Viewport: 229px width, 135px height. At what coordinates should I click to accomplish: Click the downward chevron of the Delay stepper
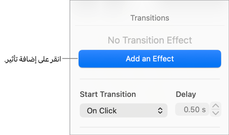click(x=216, y=113)
